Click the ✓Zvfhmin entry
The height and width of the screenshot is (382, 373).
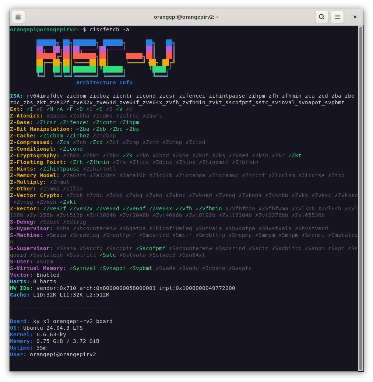click(x=208, y=208)
